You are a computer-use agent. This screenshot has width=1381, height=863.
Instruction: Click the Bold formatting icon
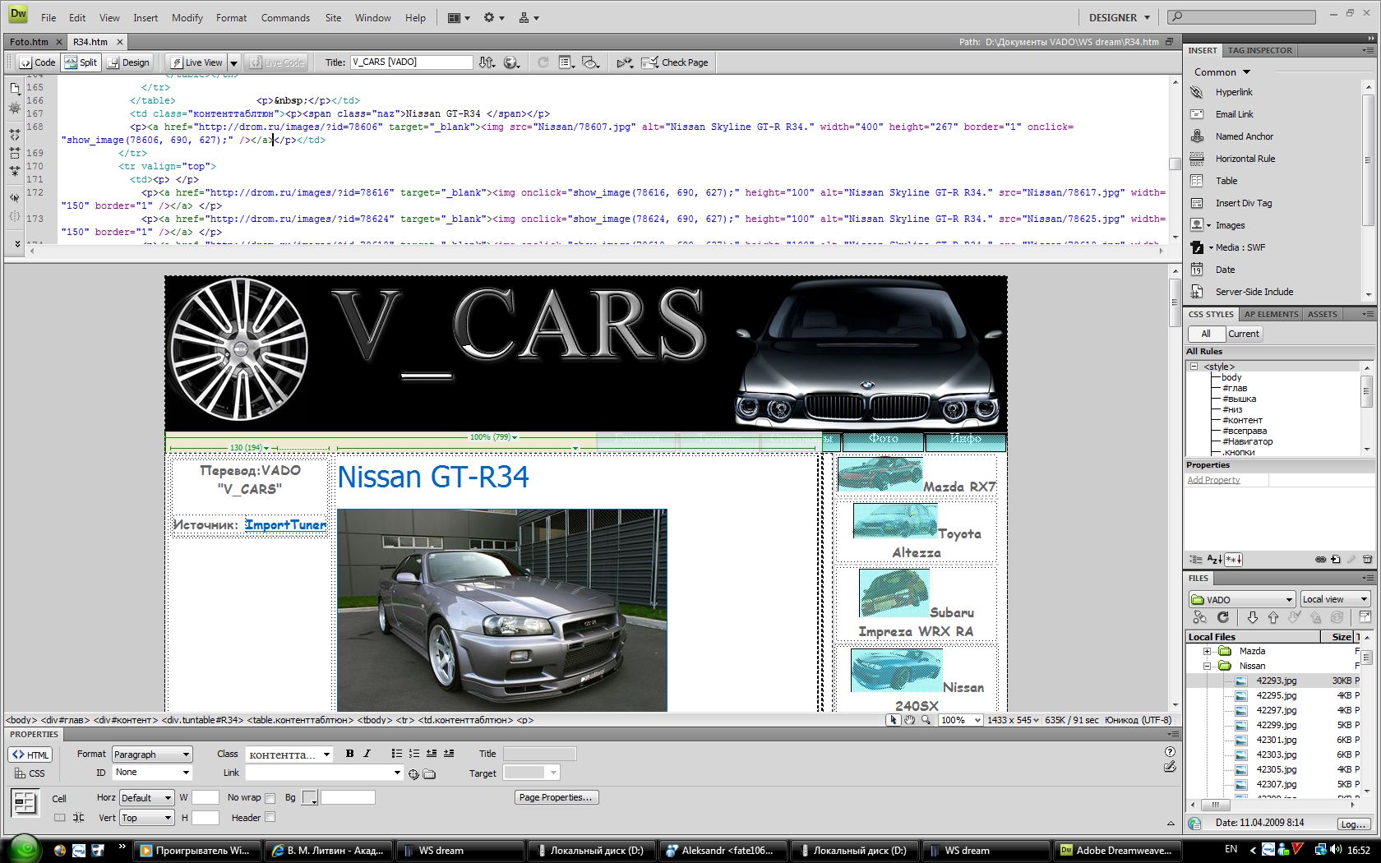point(349,754)
